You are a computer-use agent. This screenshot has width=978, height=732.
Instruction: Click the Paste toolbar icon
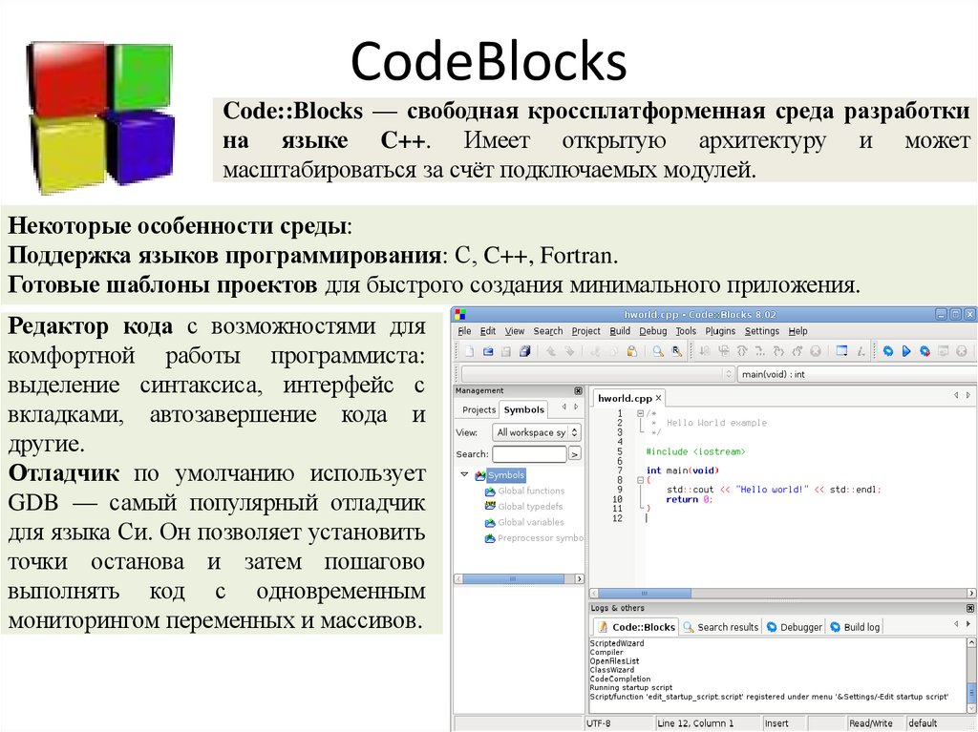tap(631, 349)
